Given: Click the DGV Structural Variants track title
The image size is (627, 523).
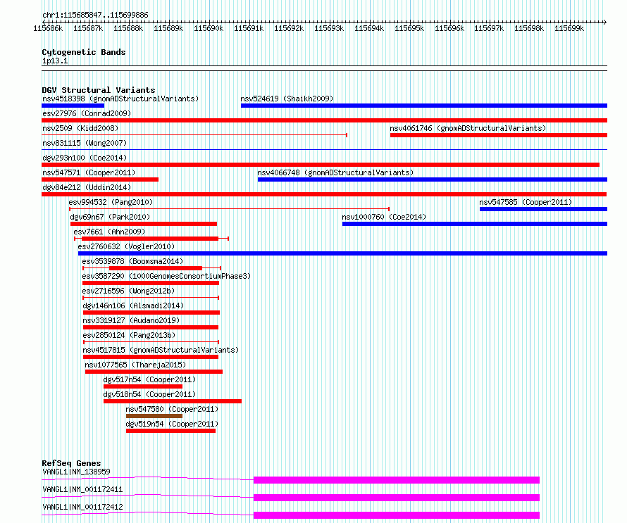Looking at the screenshot, I should [99, 90].
